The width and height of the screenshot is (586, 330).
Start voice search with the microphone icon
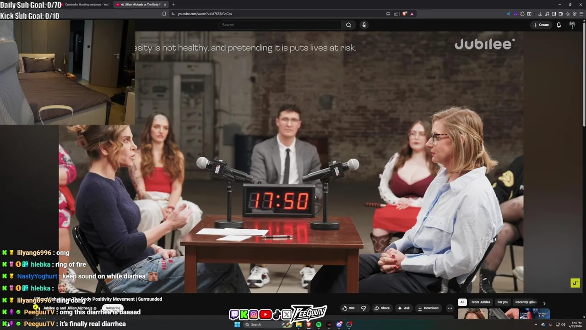point(364,25)
